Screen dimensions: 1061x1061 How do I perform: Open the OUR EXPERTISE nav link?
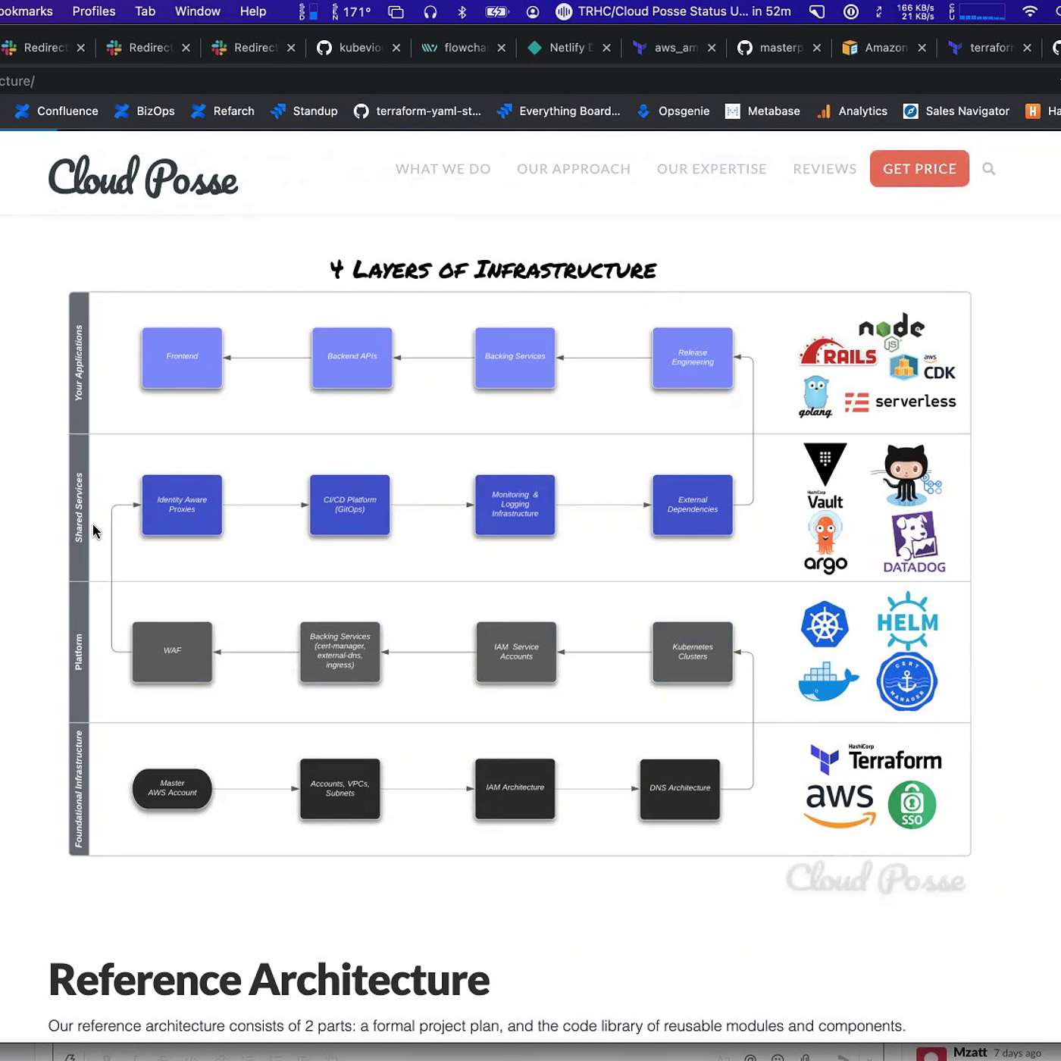tap(711, 169)
